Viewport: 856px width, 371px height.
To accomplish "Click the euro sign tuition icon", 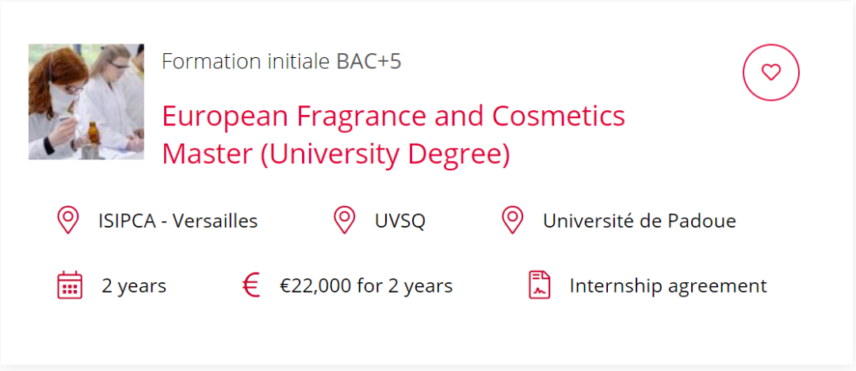I will point(251,285).
